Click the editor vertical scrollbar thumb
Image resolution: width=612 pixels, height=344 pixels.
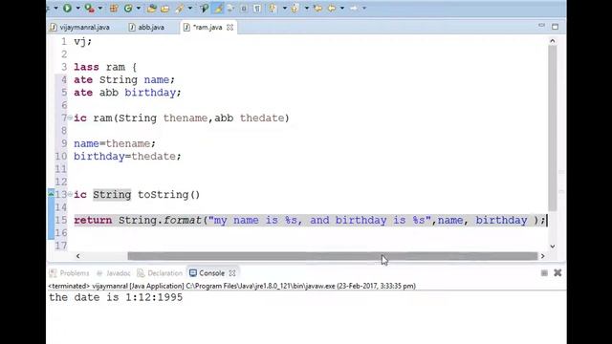[x=553, y=128]
